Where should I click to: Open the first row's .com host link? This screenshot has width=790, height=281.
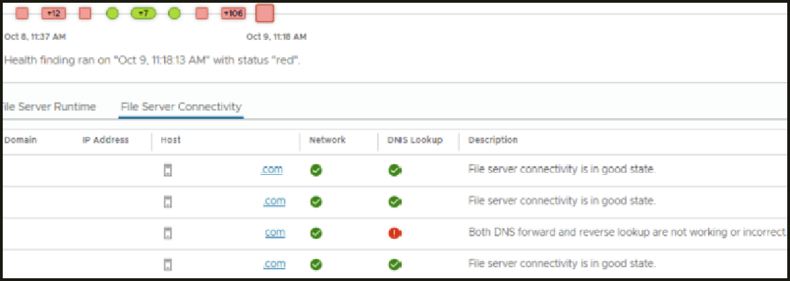pos(272,170)
